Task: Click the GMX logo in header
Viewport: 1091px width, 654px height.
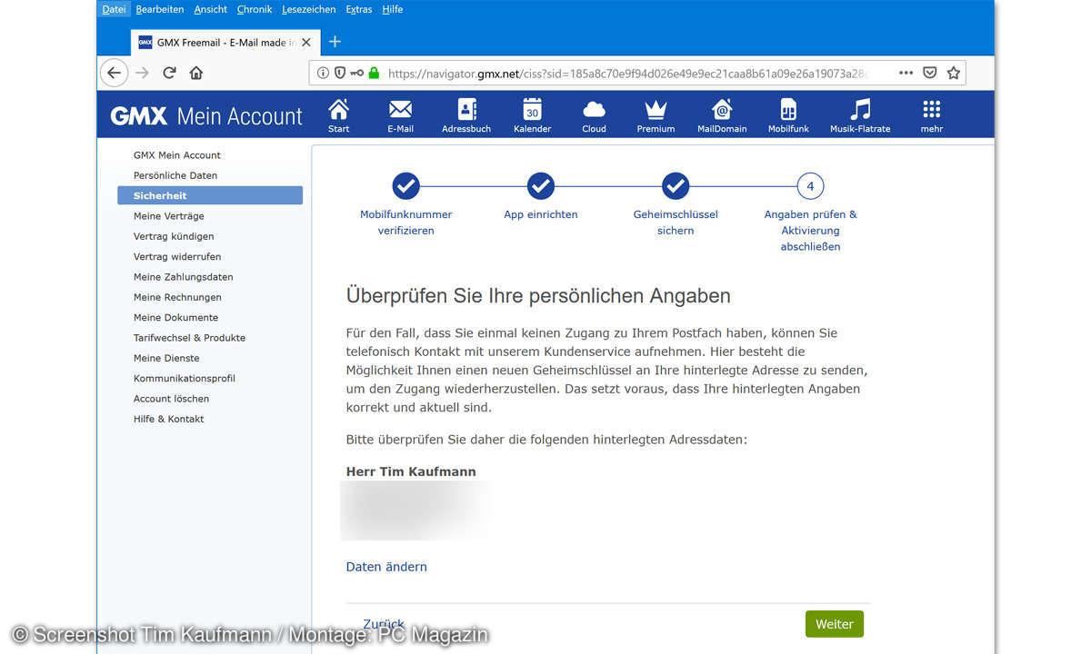Action: [139, 116]
